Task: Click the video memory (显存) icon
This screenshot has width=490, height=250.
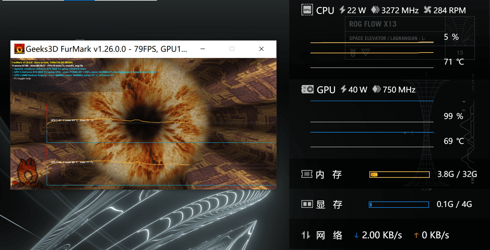Action: [307, 204]
